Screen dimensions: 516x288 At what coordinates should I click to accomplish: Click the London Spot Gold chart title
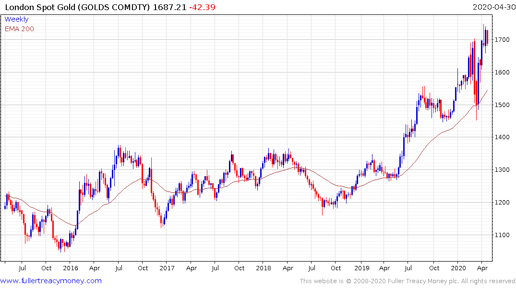(77, 7)
